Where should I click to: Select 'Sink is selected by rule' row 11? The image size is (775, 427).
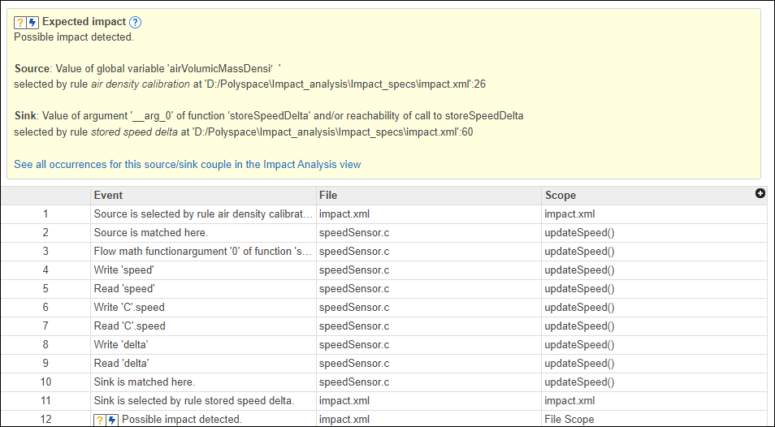click(x=193, y=401)
